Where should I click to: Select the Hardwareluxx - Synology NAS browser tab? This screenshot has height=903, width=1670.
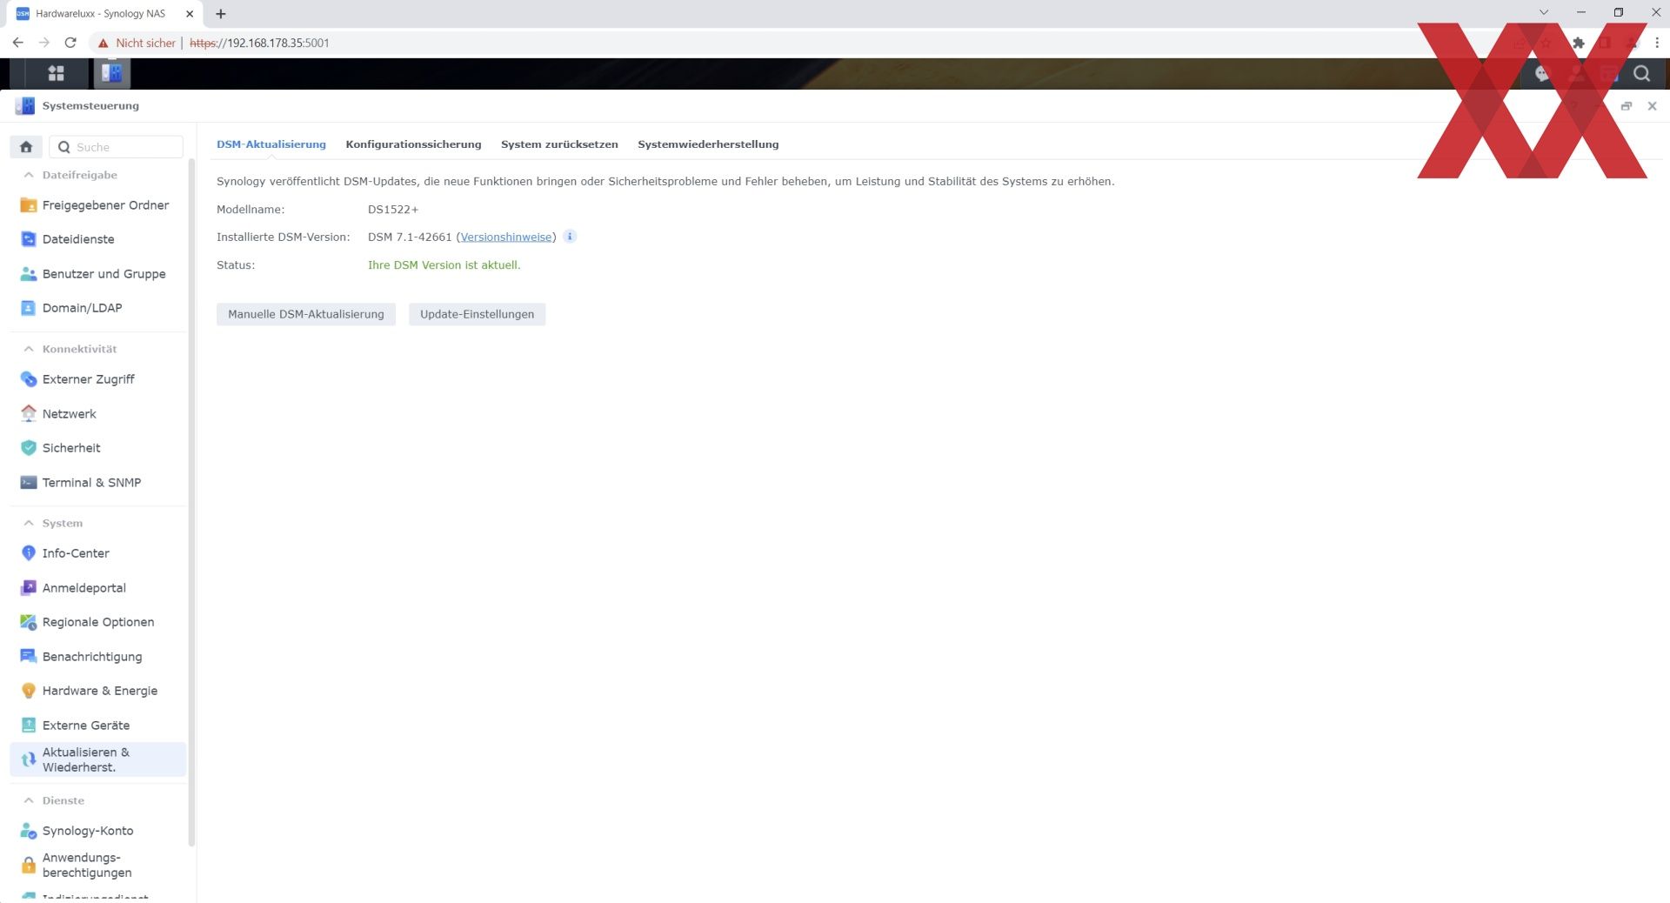click(x=104, y=14)
